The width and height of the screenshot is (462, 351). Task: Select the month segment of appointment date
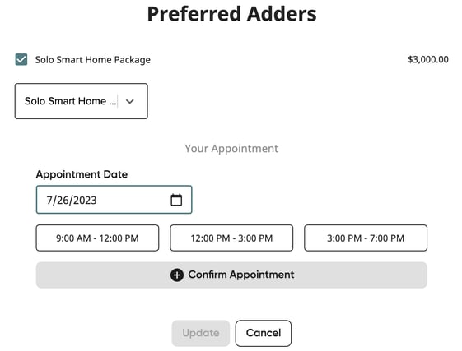(49, 201)
